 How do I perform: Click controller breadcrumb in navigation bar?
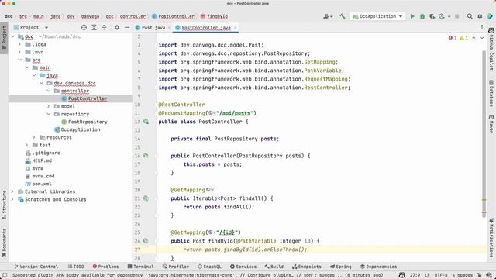tap(133, 16)
